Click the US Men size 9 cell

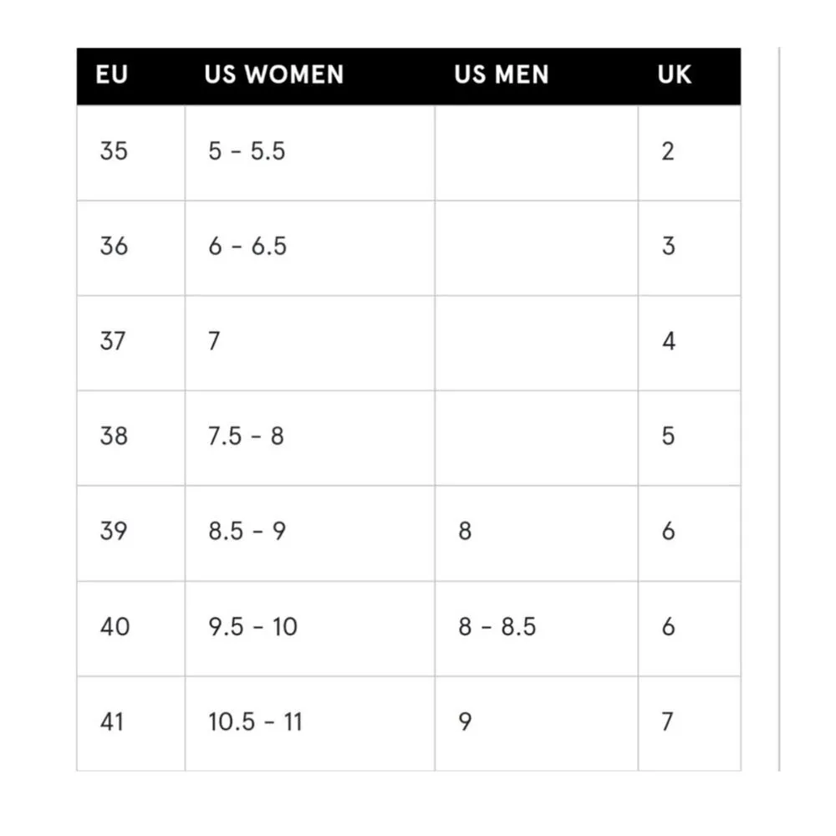465,721
